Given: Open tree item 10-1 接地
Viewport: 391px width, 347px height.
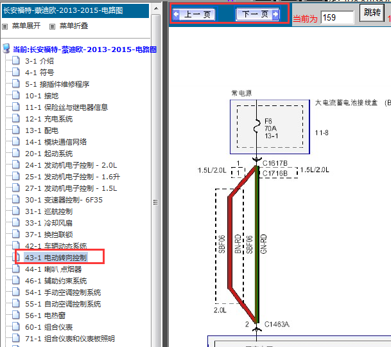Looking at the screenshot, I should coord(42,96).
